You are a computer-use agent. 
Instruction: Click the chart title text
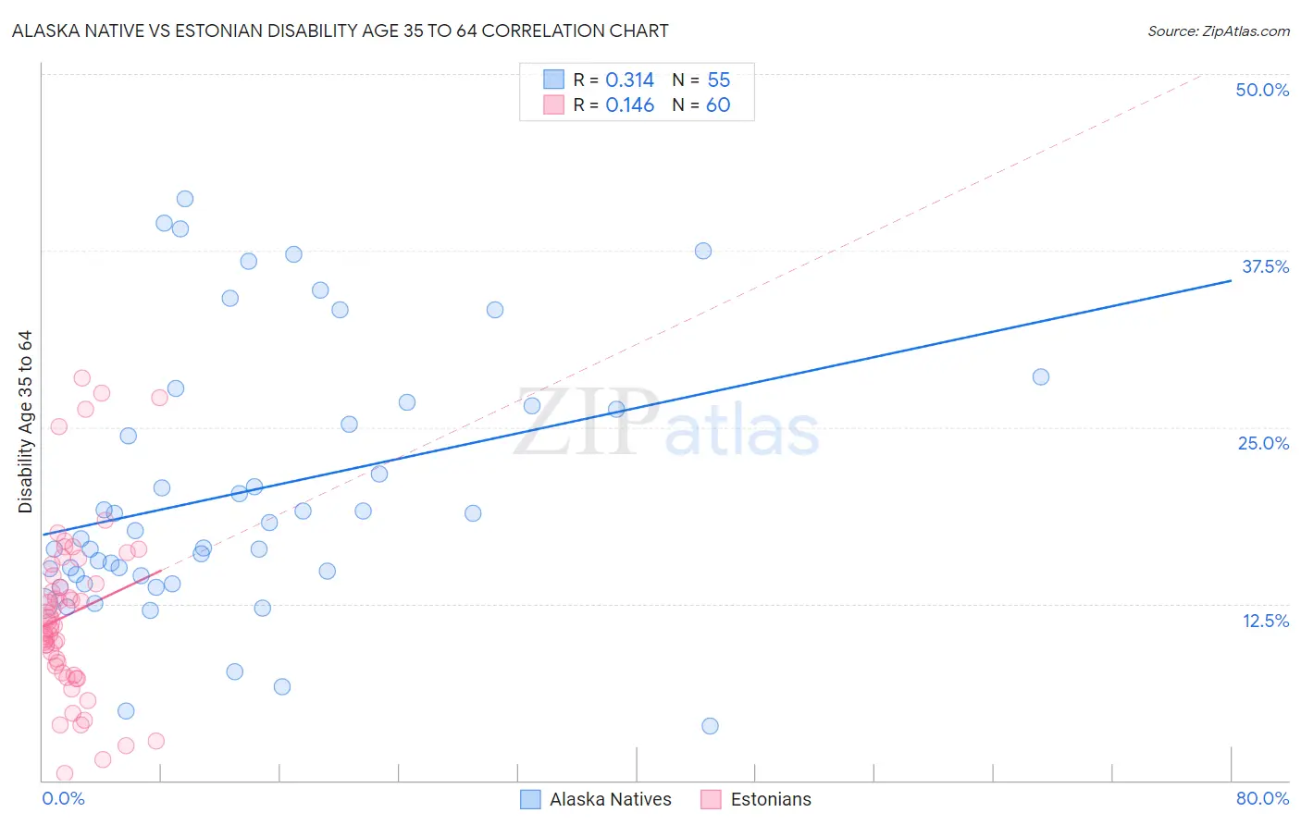[x=340, y=31]
